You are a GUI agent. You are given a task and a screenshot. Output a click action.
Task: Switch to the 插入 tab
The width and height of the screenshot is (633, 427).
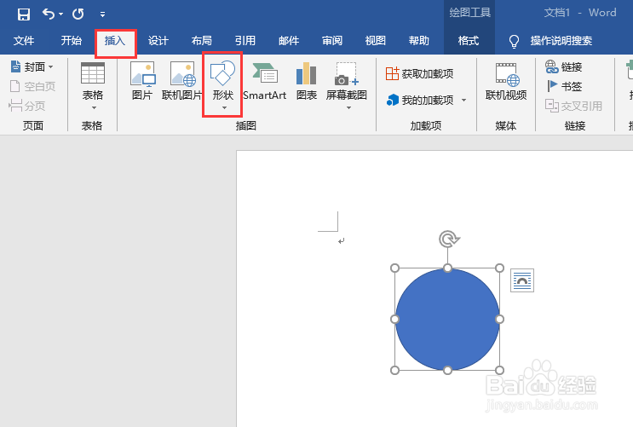[115, 40]
